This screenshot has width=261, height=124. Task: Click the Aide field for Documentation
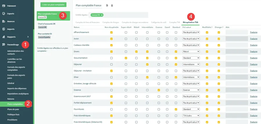[237, 58]
